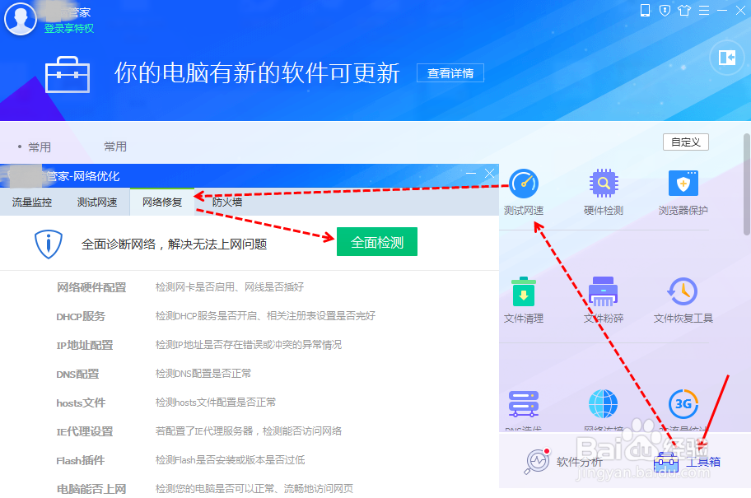
Task: Switch to the 流量监控 traffic monitoring tab
Action: pos(31,200)
